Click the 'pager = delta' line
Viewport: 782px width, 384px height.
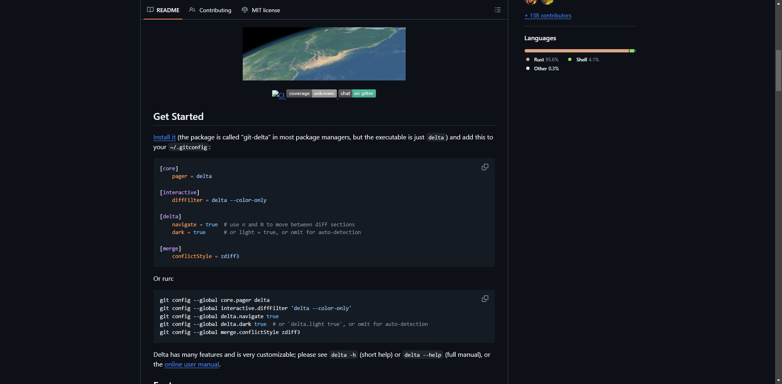point(192,176)
